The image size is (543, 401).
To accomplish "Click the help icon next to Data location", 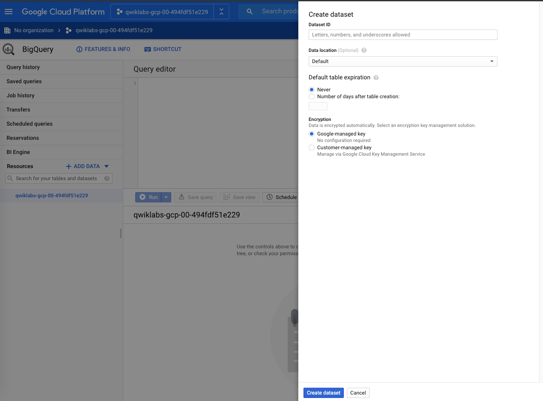I will coord(364,50).
